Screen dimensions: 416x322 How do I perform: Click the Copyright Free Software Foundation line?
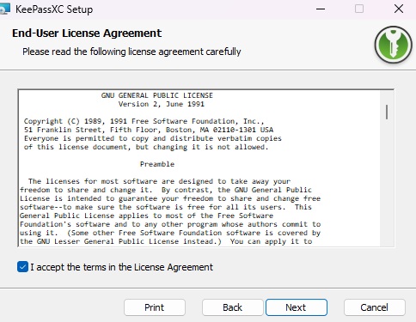point(144,121)
